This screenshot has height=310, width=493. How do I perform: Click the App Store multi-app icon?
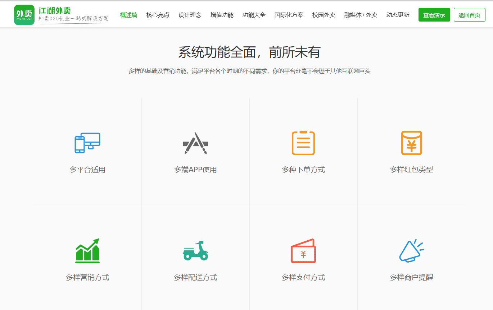195,143
